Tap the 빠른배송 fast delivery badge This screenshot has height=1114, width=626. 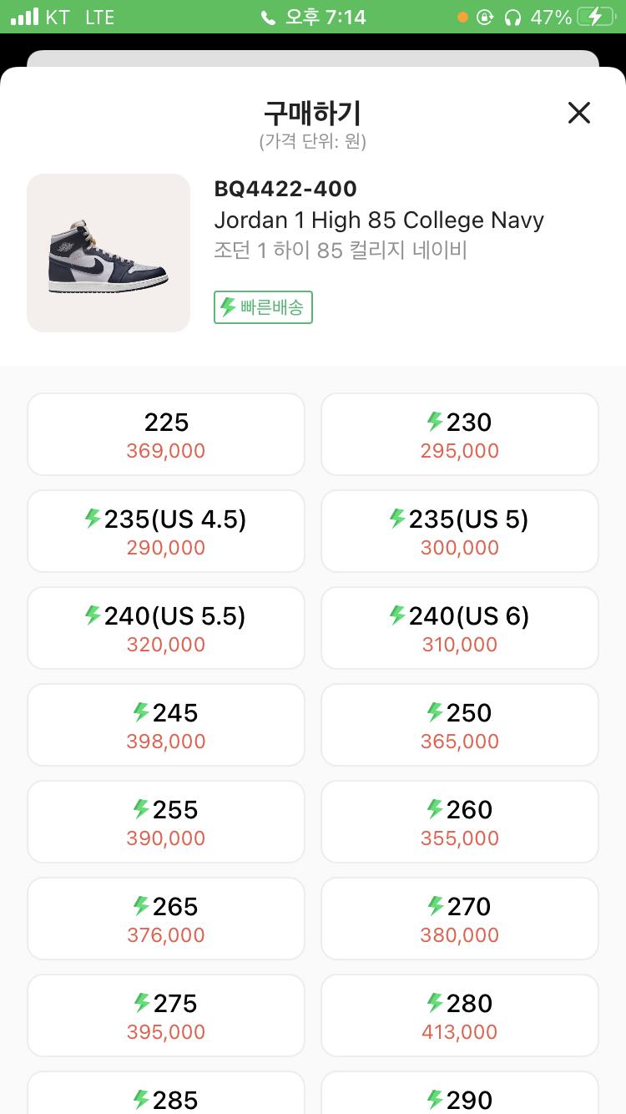point(263,307)
